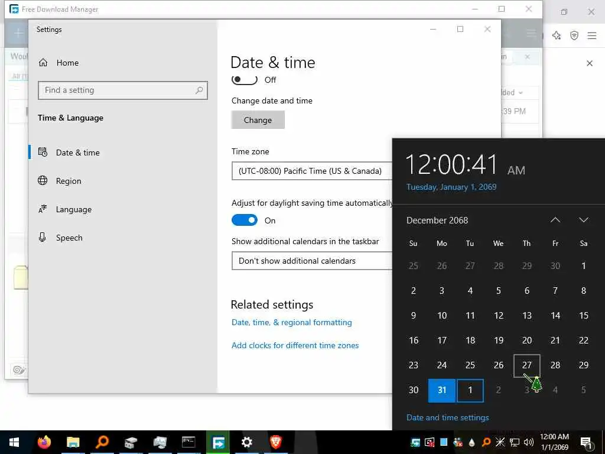
Task: Launch Firefox from the taskbar
Action: tap(44, 442)
